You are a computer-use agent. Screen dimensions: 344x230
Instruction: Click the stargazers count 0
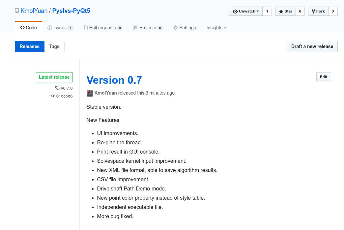pos(300,11)
